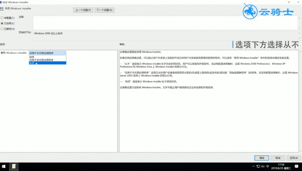Open the Windows Start menu
302x171 pixels.
coord(4,166)
